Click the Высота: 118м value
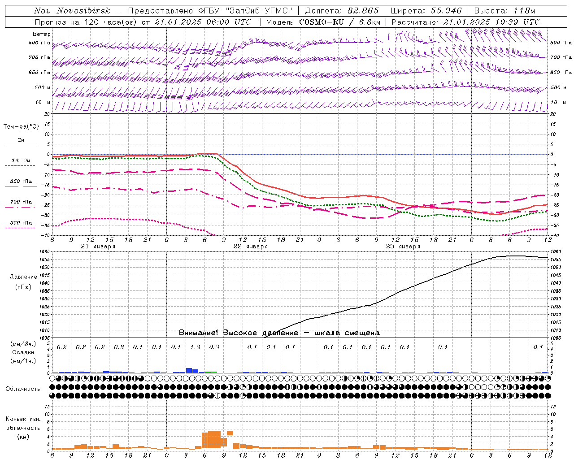The image size is (574, 459). pyautogui.click(x=504, y=11)
